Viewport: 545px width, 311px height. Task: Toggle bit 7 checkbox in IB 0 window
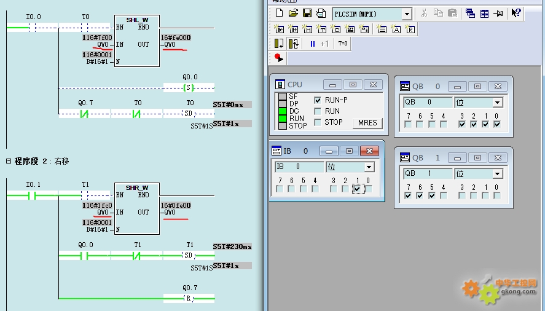tap(280, 189)
